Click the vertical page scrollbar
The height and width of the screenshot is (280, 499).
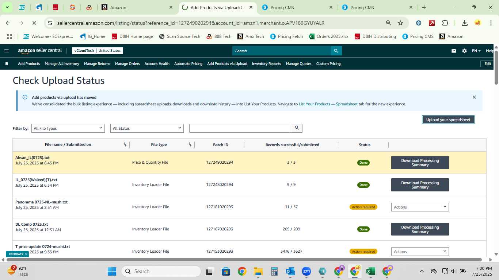496,67
